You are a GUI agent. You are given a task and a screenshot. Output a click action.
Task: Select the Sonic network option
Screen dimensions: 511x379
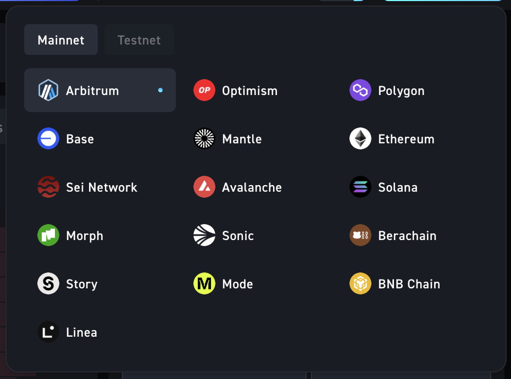point(238,236)
